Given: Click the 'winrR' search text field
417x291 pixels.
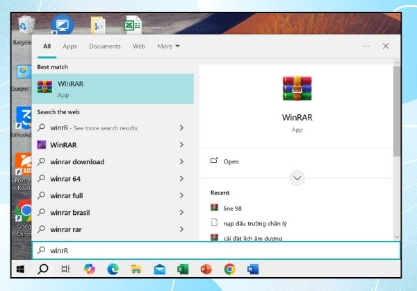Looking at the screenshot, I should click(216, 250).
